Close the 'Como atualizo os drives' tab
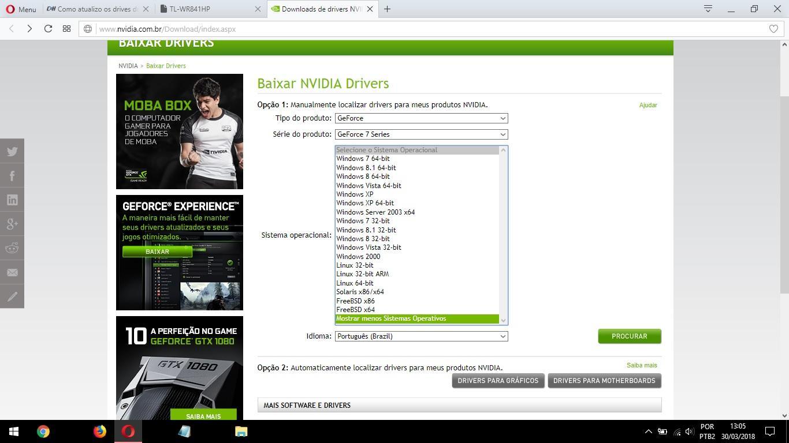 (146, 9)
